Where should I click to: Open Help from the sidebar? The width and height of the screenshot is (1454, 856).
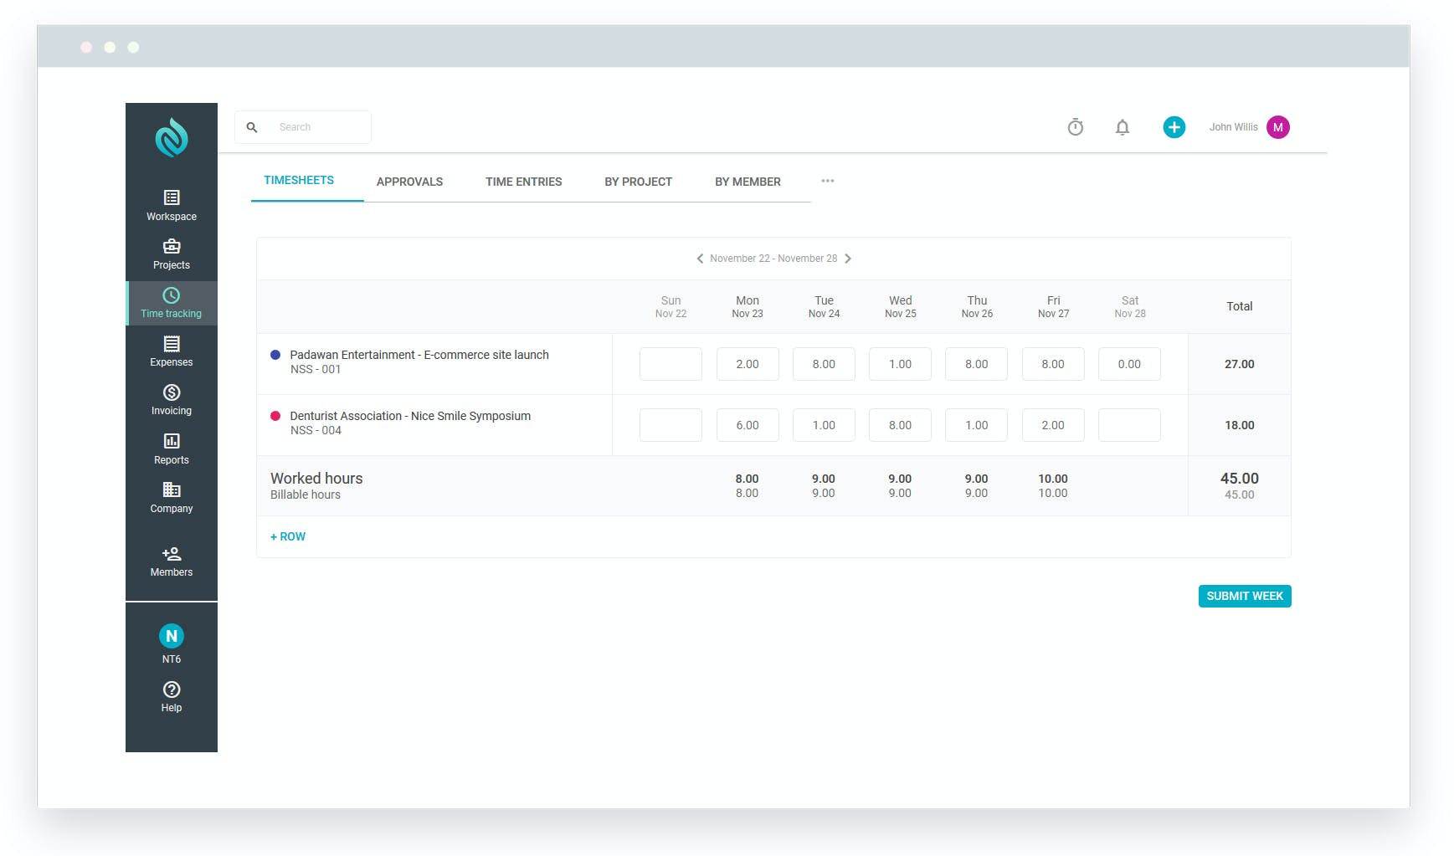click(x=172, y=696)
